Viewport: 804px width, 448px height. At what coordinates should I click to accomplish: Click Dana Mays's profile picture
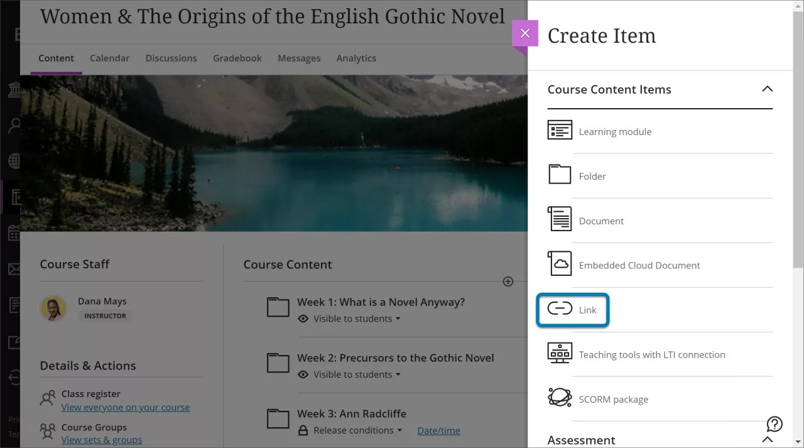point(53,309)
